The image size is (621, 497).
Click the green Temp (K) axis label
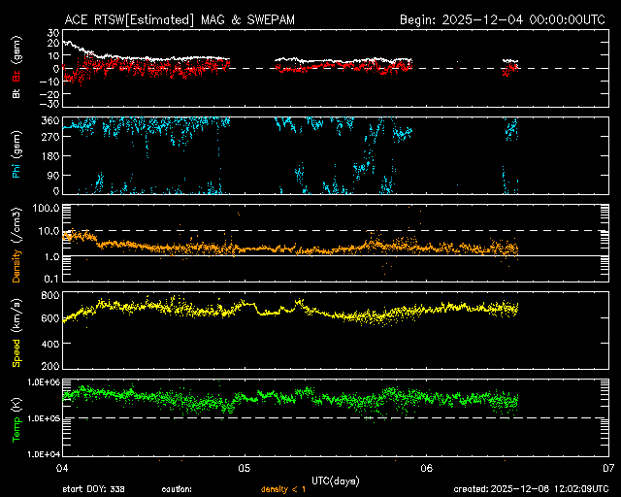tap(16, 417)
